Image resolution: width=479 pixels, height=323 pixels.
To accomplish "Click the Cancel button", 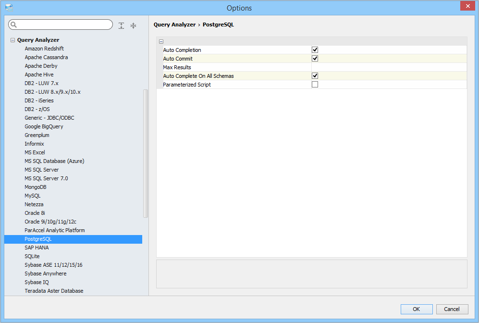I will click(452, 309).
